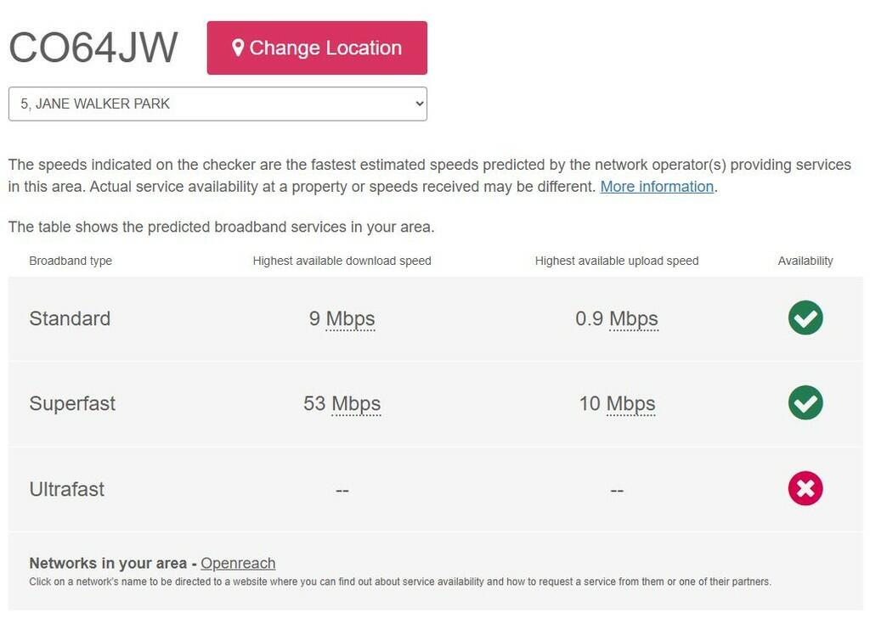The image size is (870, 618).
Task: Click the Ultrafast unavailable red cross icon
Action: point(805,488)
